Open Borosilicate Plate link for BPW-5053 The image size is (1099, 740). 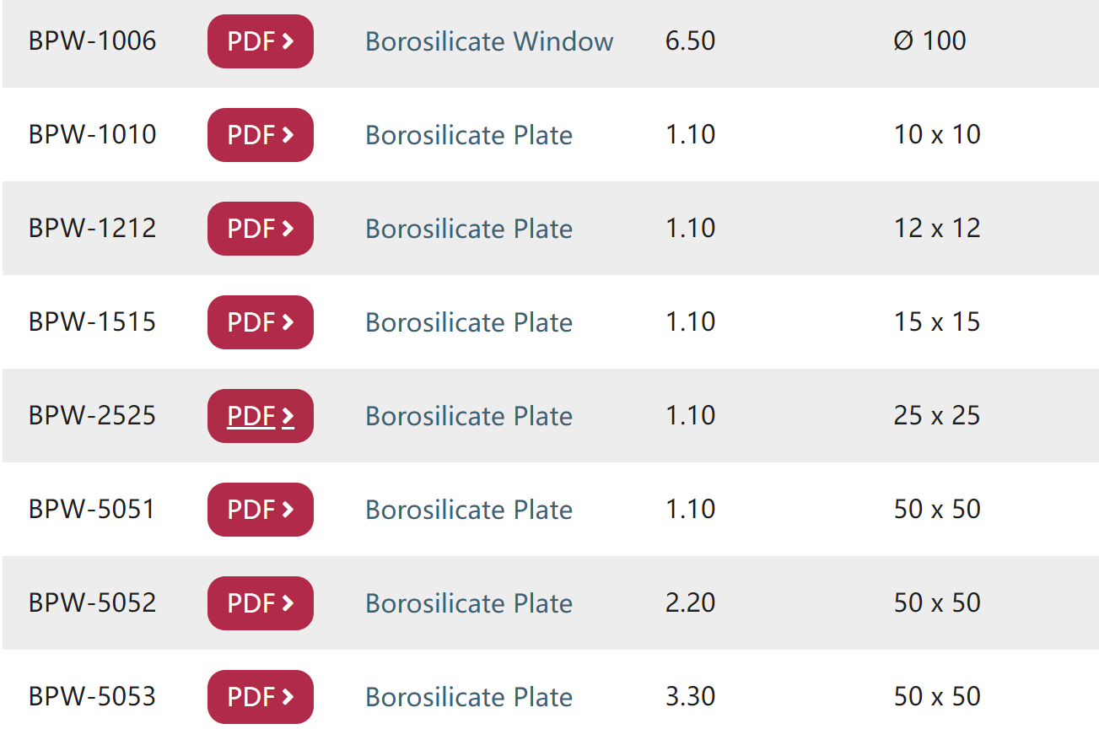pyautogui.click(x=469, y=697)
